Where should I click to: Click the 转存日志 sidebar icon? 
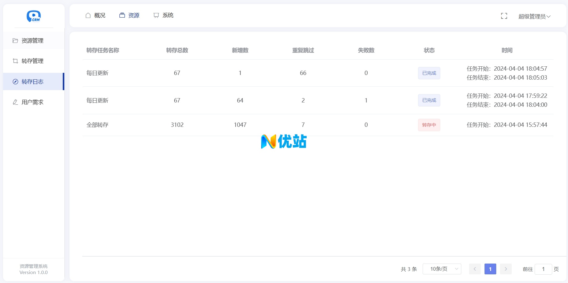point(15,81)
